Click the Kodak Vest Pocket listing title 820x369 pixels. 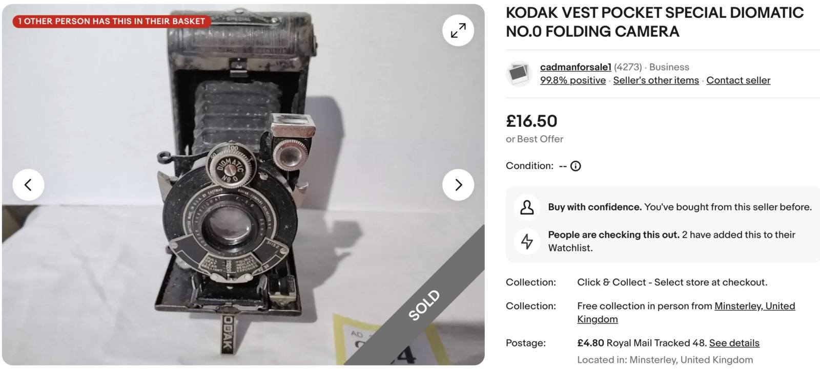pos(654,22)
